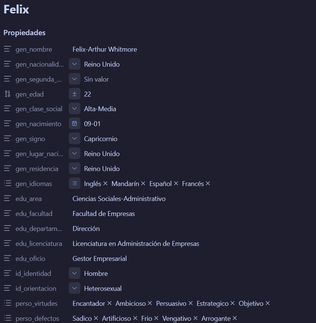The image size is (316, 323).
Task: Remove the Mandarín language tag
Action: (143, 183)
